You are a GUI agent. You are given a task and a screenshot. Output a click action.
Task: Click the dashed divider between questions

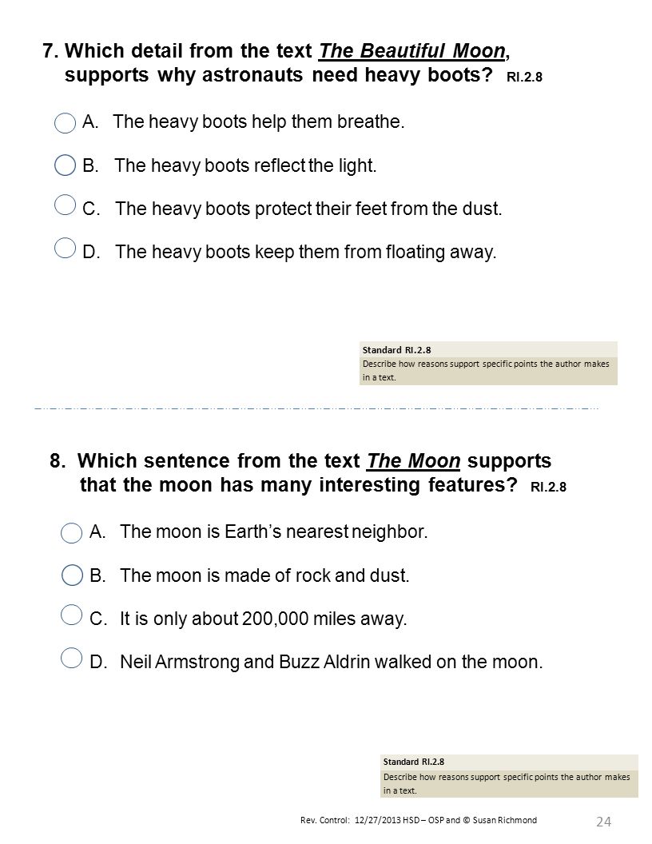(316, 408)
